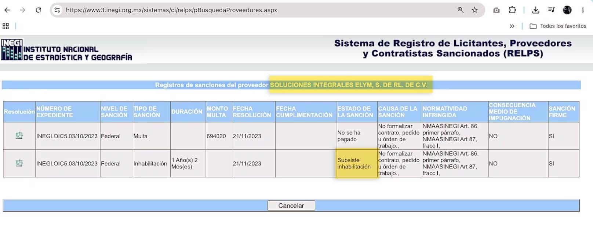This screenshot has height=227, width=593.
Task: Reload the current page
Action: [39, 10]
